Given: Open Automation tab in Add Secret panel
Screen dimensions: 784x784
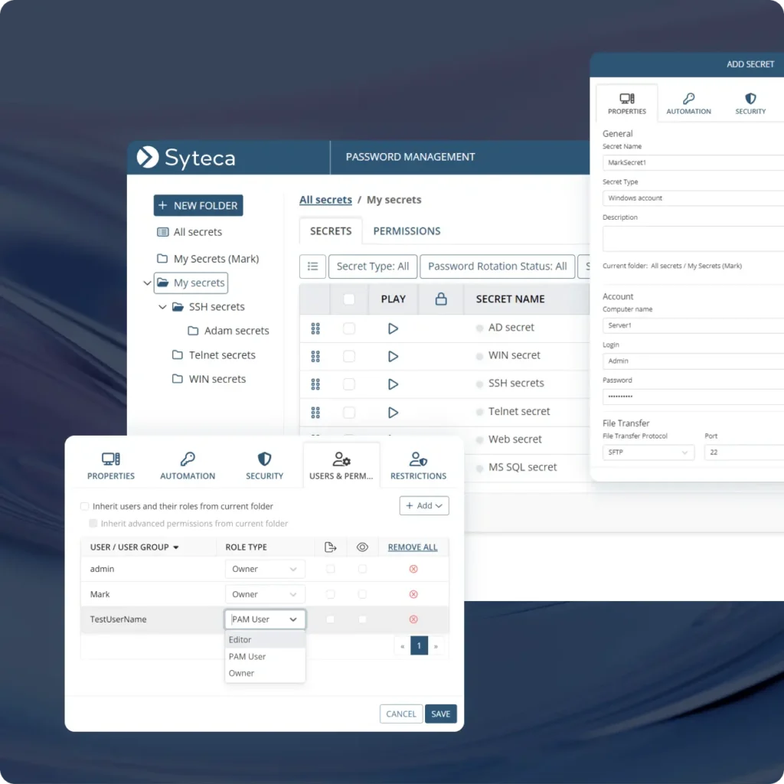Looking at the screenshot, I should (x=688, y=103).
